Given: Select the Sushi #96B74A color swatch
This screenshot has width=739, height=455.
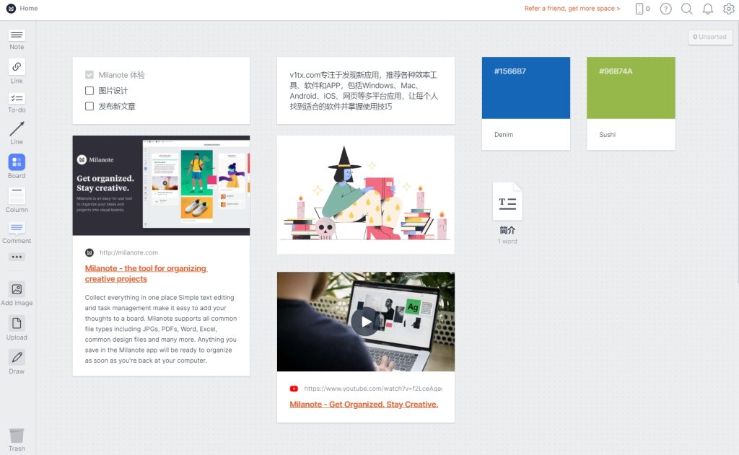Looking at the screenshot, I should pyautogui.click(x=631, y=88).
